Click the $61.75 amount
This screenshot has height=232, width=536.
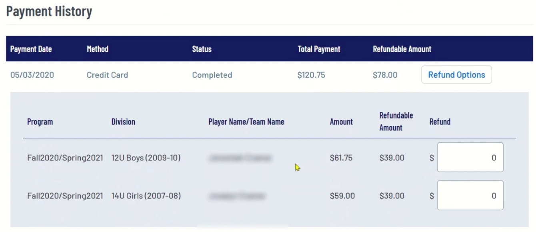(341, 158)
